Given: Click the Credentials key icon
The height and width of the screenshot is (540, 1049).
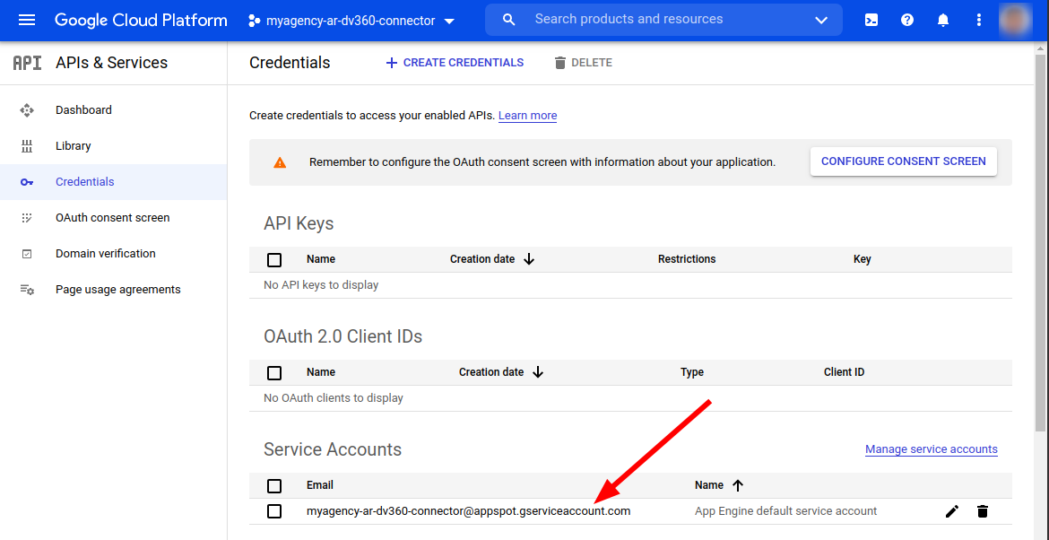Looking at the screenshot, I should tap(27, 182).
